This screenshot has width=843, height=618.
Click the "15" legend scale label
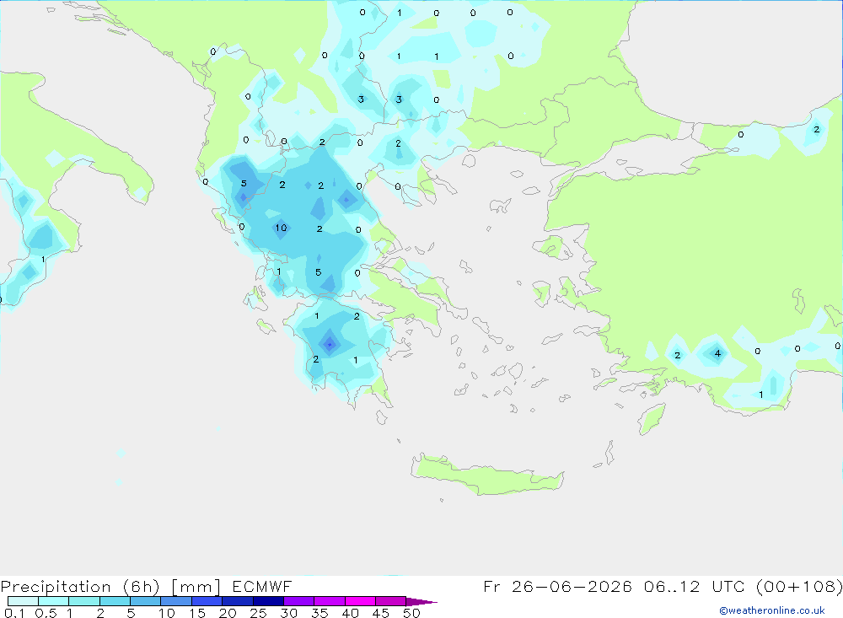pyautogui.click(x=196, y=613)
